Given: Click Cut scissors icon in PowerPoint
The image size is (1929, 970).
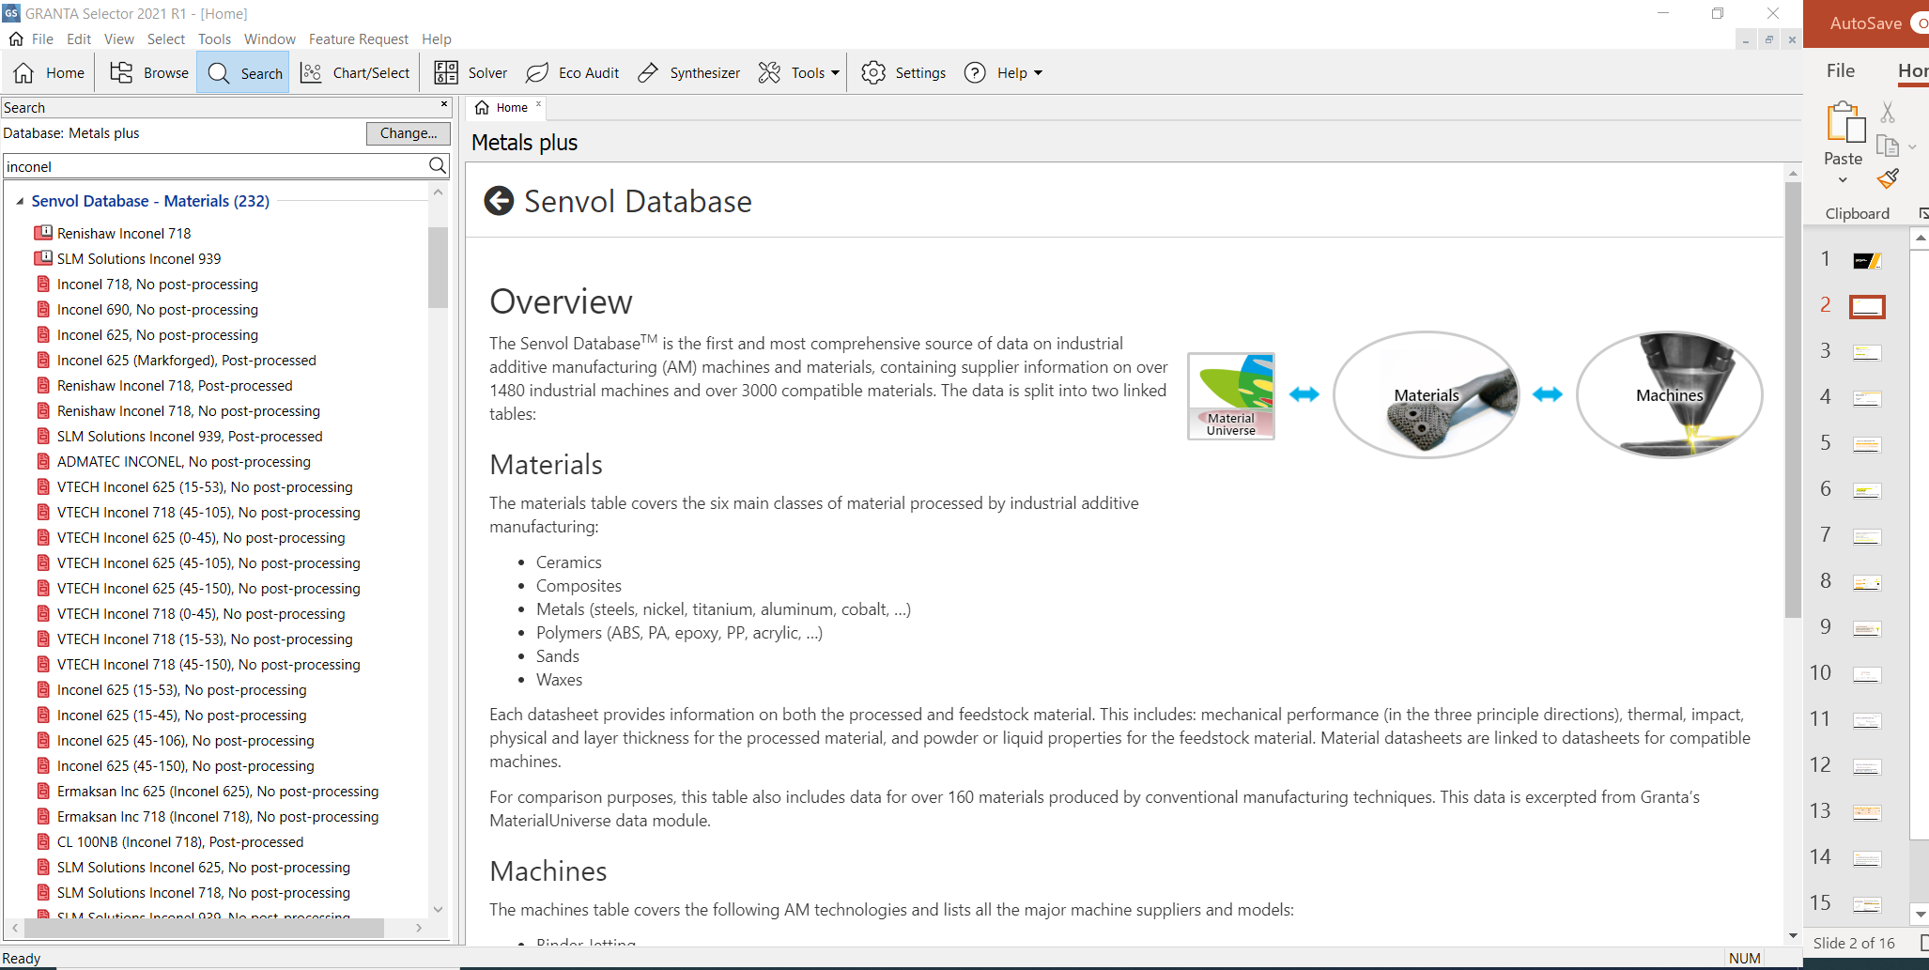Looking at the screenshot, I should [1888, 112].
